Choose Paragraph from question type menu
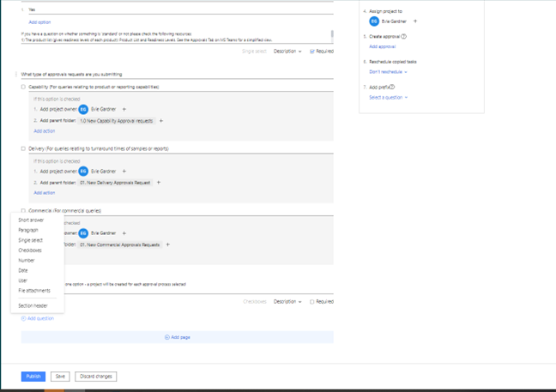 pyautogui.click(x=28, y=230)
